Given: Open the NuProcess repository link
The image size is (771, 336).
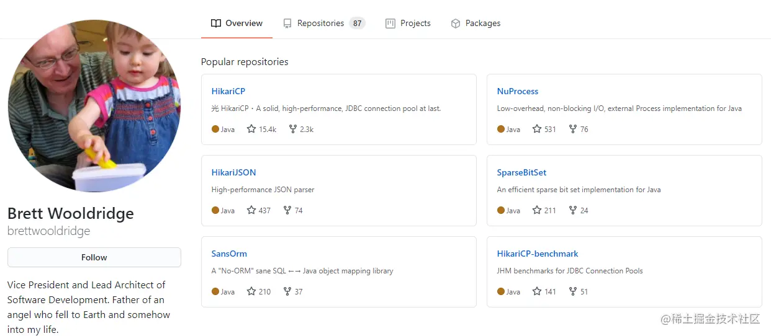Looking at the screenshot, I should 518,91.
